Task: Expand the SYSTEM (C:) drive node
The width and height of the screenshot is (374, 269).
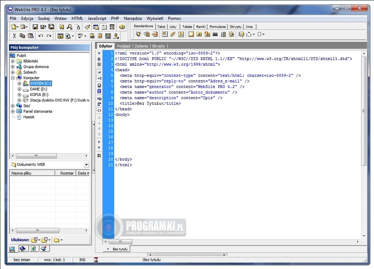Action: (x=20, y=83)
